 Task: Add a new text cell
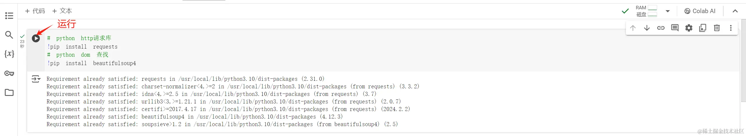pos(62,11)
